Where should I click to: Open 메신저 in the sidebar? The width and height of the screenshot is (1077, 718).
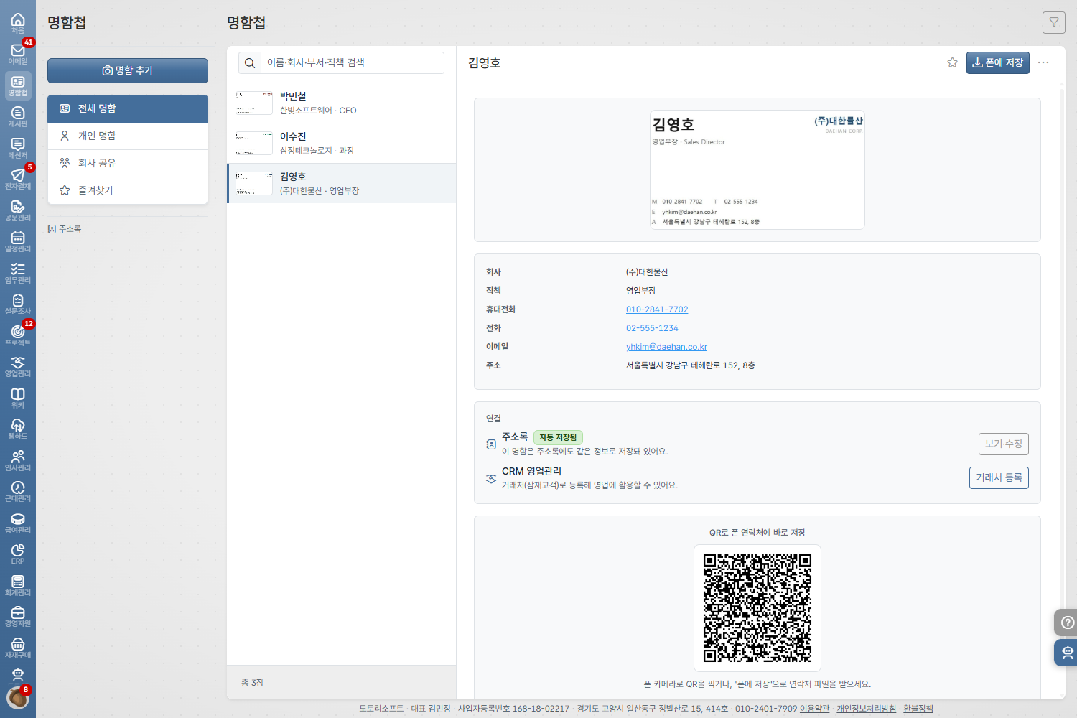(18, 148)
